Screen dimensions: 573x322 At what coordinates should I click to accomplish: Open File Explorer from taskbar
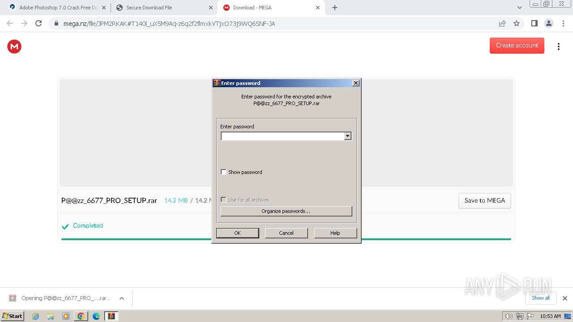(x=51, y=316)
